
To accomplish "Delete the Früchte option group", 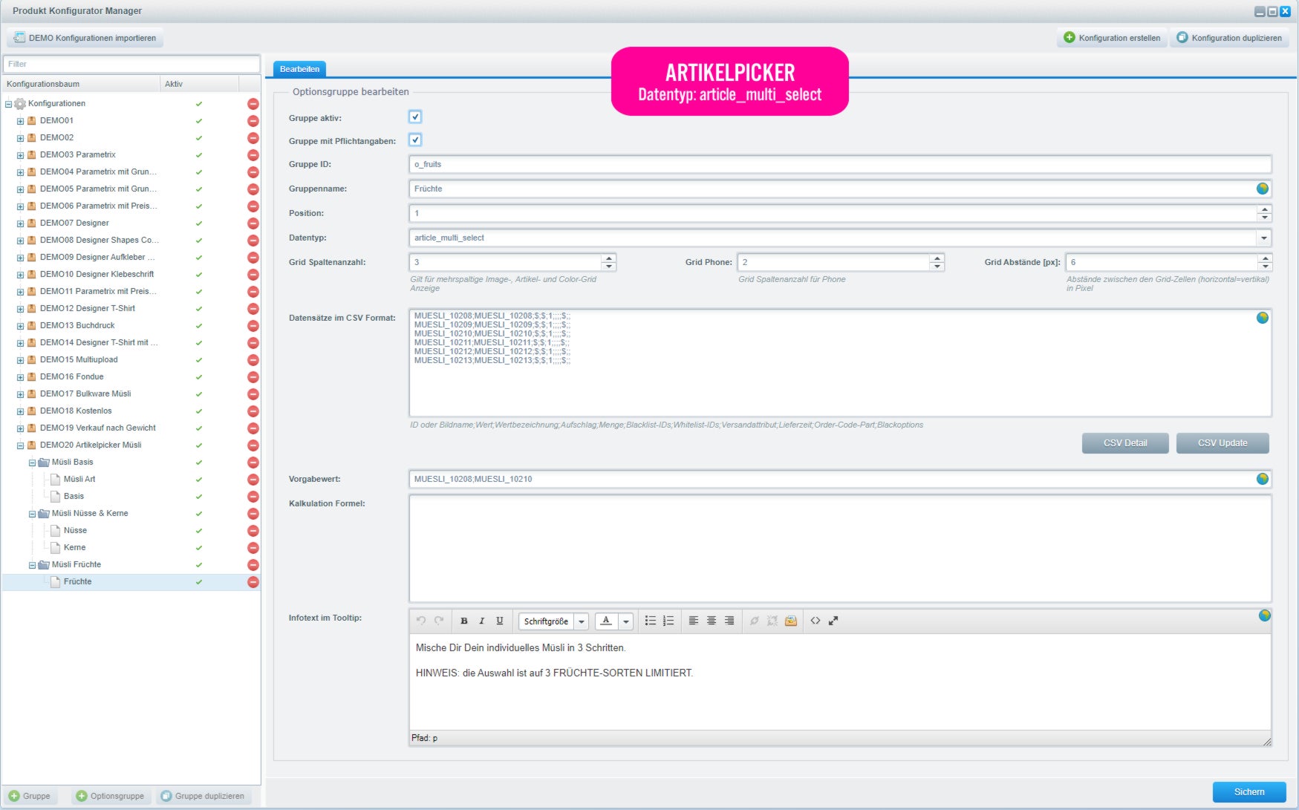I will pos(253,581).
